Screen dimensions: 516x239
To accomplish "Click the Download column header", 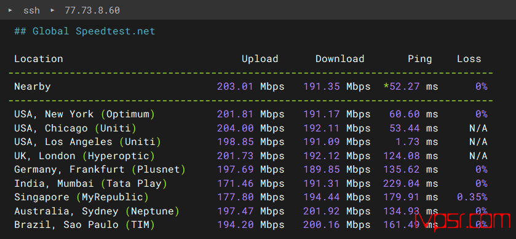I will [x=340, y=59].
